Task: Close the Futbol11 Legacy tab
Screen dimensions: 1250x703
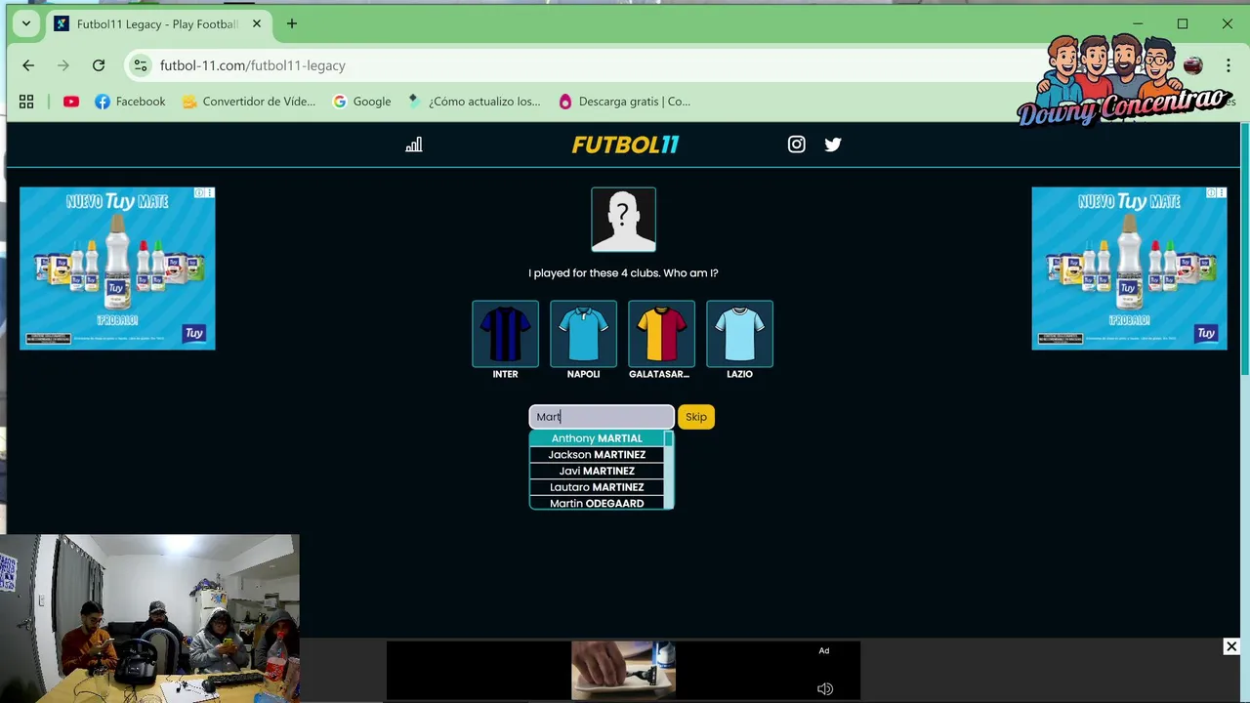Action: coord(257,23)
